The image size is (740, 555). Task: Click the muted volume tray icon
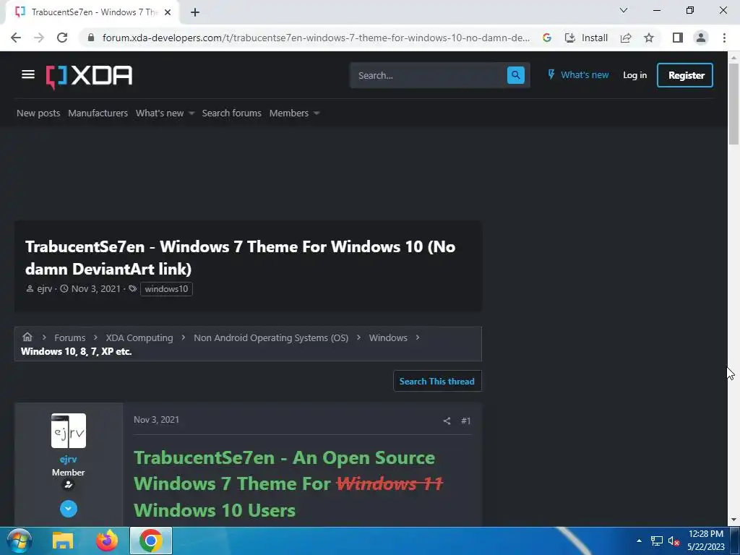click(x=674, y=541)
